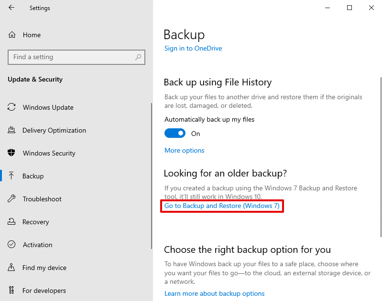Close the Settings window
The image size is (382, 301).
coord(371,8)
